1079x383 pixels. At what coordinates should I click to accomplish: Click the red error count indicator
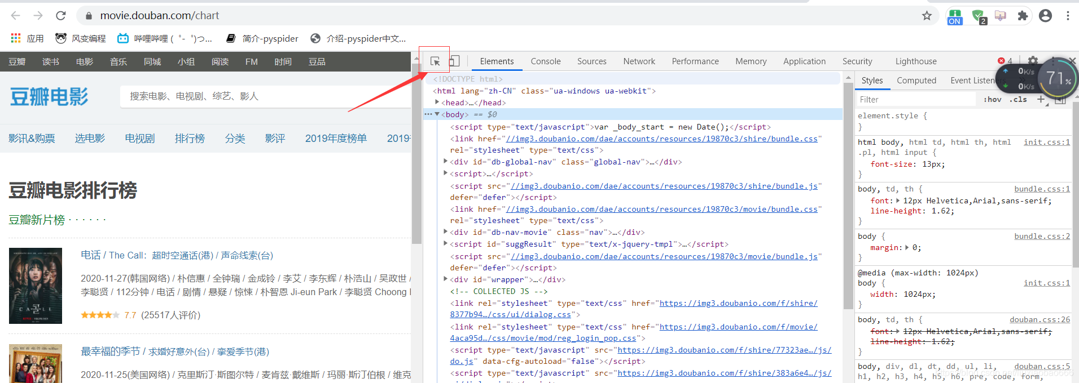(x=1005, y=61)
